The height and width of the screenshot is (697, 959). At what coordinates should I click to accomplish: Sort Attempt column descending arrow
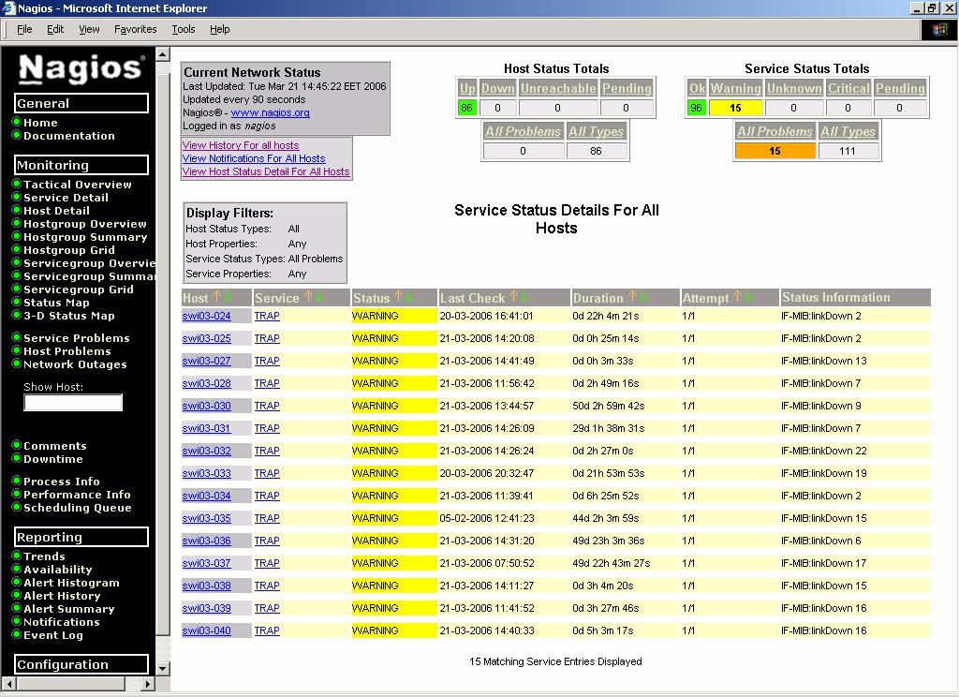(x=748, y=297)
